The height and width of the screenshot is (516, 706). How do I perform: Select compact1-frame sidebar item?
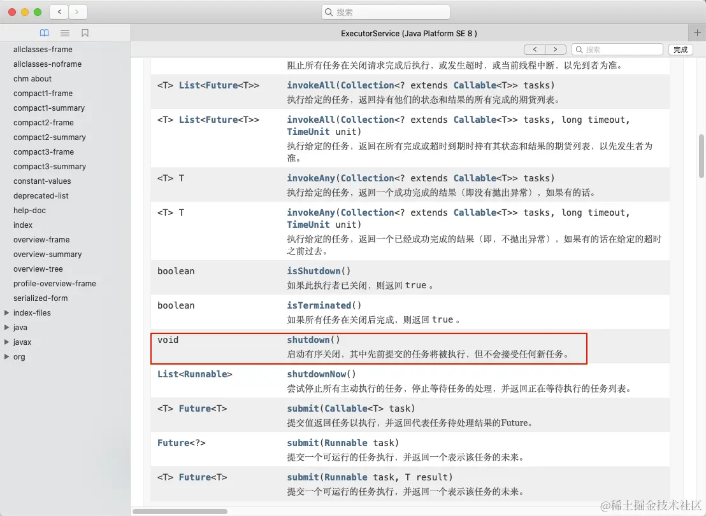[x=43, y=93]
